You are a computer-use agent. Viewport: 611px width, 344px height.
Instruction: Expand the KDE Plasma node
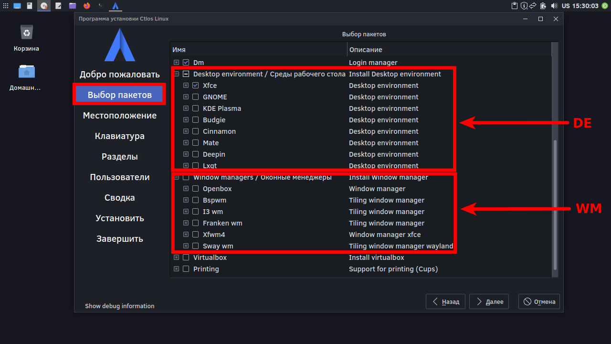186,108
